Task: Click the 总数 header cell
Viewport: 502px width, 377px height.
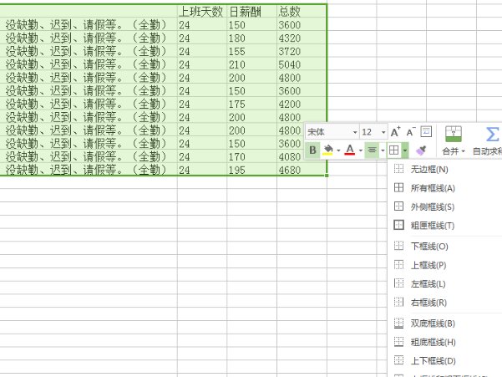Action: point(302,11)
